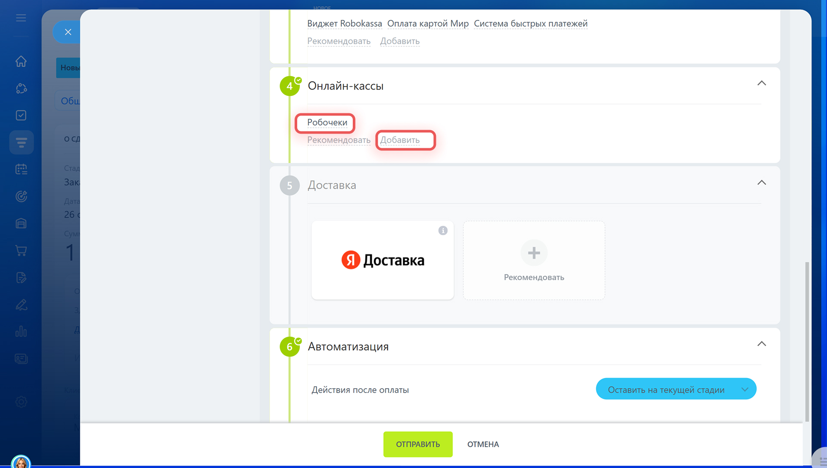Click the Робочеки link
827x468 pixels.
[327, 123]
